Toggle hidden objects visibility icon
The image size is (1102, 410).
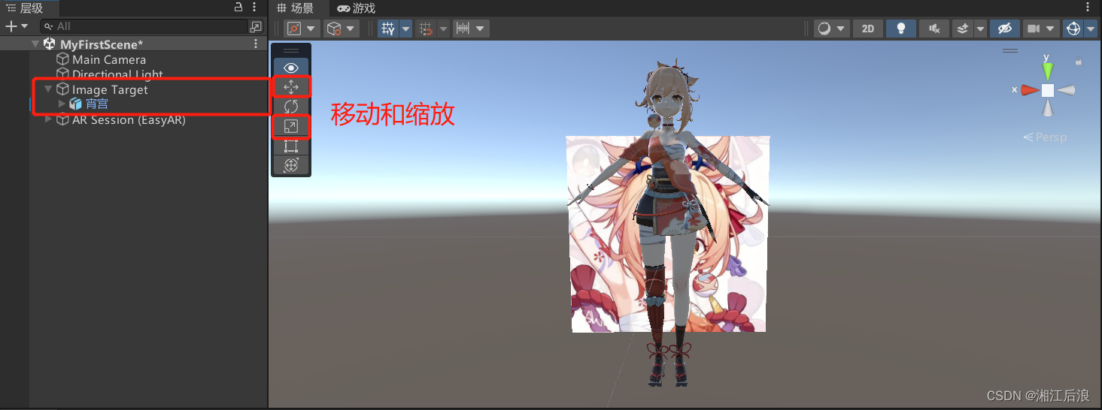1004,29
